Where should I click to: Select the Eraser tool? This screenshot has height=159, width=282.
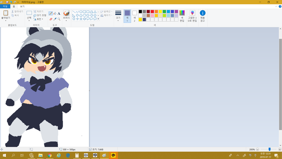pyautogui.click(x=51, y=19)
